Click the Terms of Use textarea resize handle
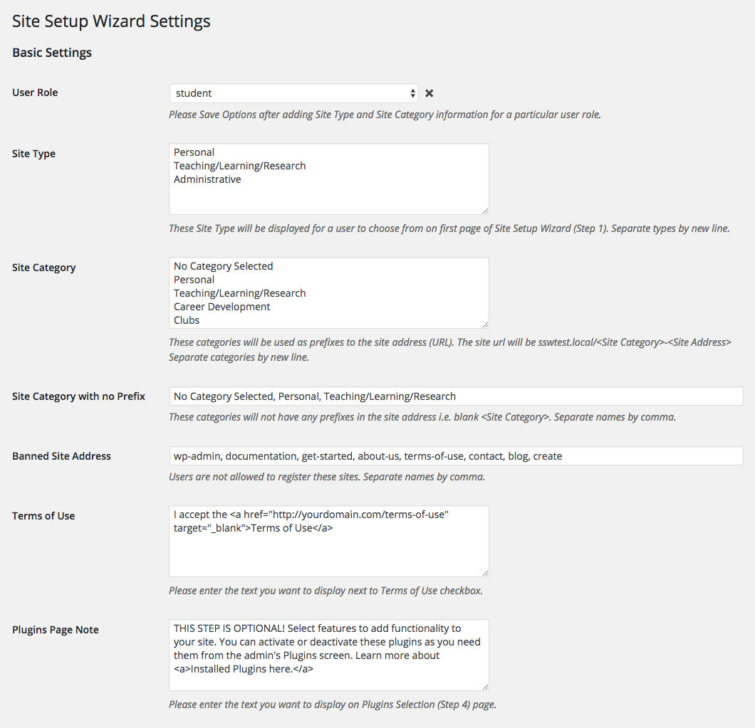Image resolution: width=755 pixels, height=728 pixels. [485, 573]
